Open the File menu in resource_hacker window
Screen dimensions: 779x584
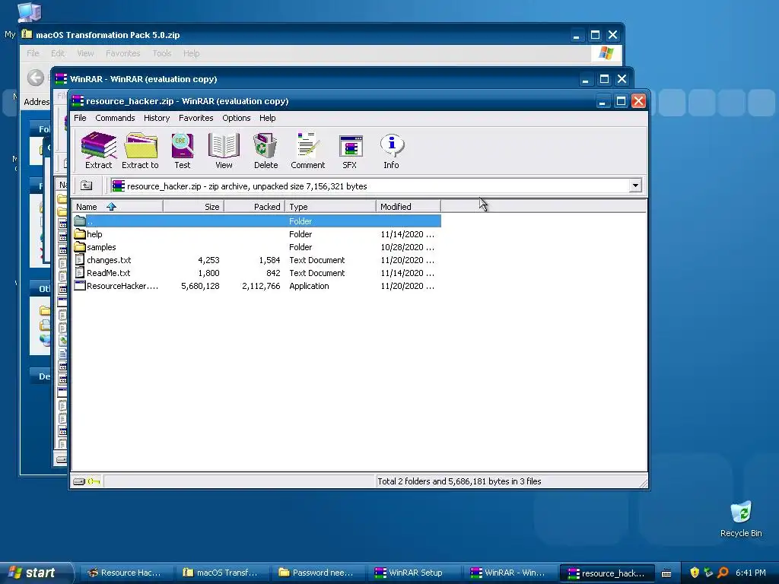click(80, 118)
